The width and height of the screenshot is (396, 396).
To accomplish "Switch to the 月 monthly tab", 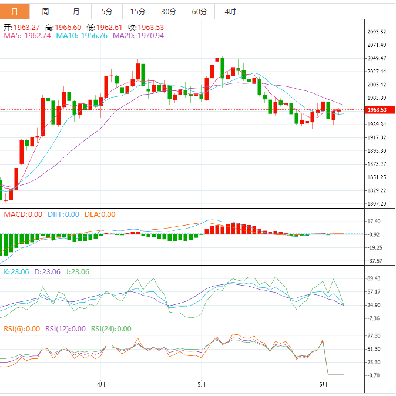I will pyautogui.click(x=76, y=12).
